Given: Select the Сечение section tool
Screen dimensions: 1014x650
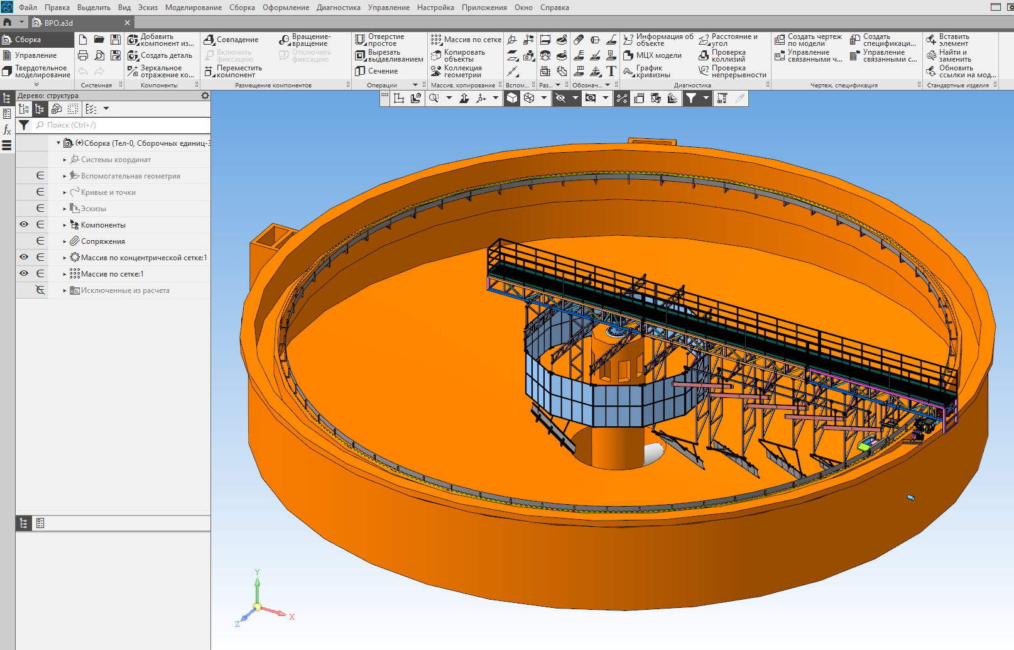Looking at the screenshot, I should click(x=376, y=71).
